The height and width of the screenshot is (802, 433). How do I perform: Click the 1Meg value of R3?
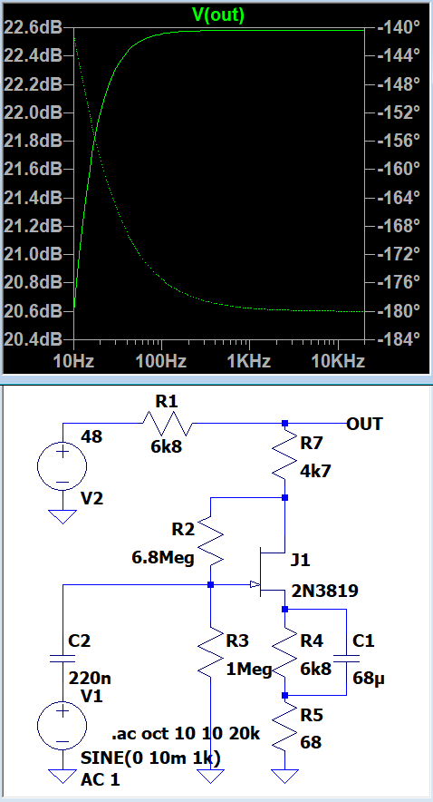pos(249,669)
